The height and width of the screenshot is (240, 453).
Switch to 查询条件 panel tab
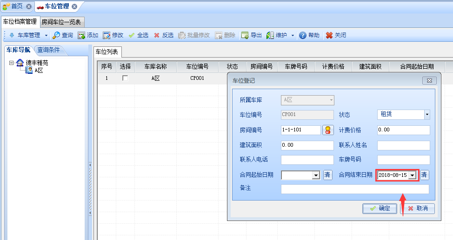[x=48, y=50]
